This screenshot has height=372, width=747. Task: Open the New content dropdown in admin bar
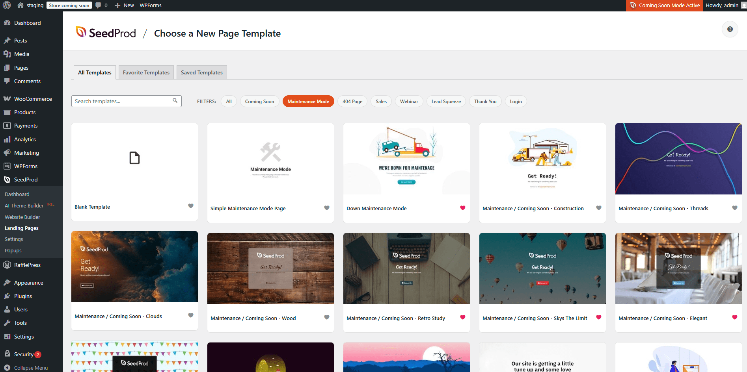pyautogui.click(x=125, y=6)
